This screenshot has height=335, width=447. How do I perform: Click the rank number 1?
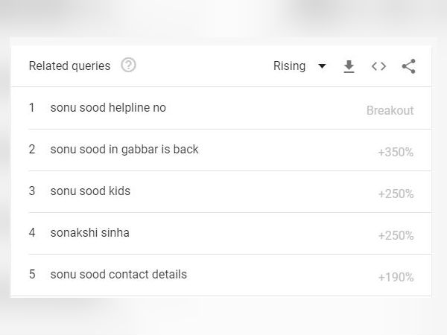31,108
